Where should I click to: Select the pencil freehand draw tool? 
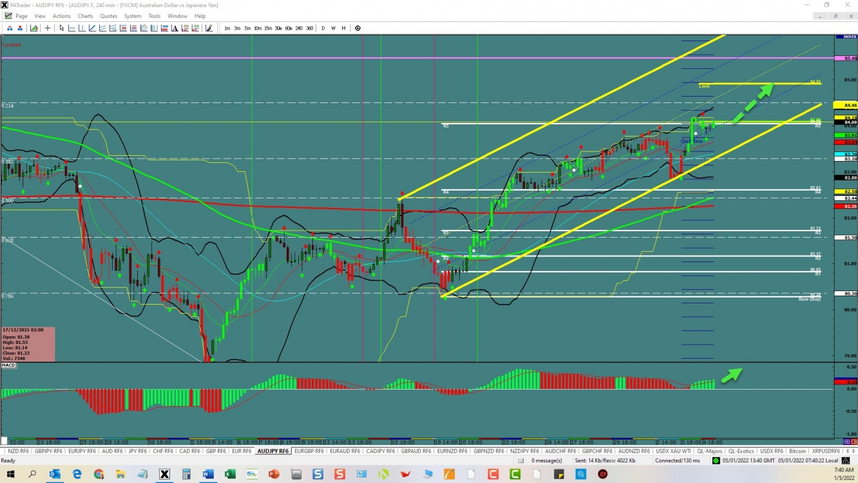209,28
